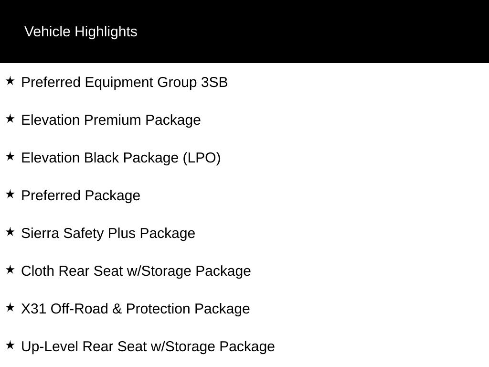This screenshot has width=489, height=367.
Task: Select X31 Off-Road & Protection Package text
Action: tap(136, 309)
